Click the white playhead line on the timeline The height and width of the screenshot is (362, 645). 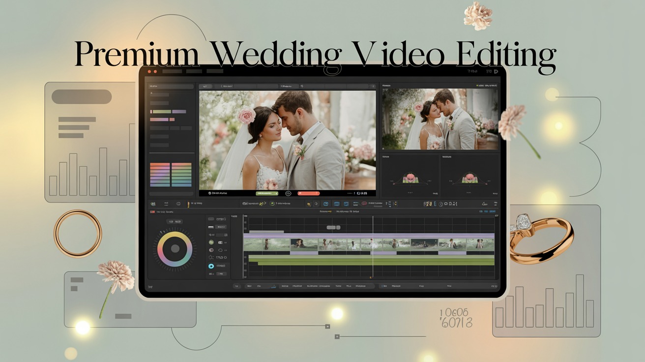point(373,246)
